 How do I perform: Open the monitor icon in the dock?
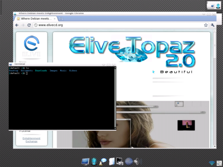point(85,162)
